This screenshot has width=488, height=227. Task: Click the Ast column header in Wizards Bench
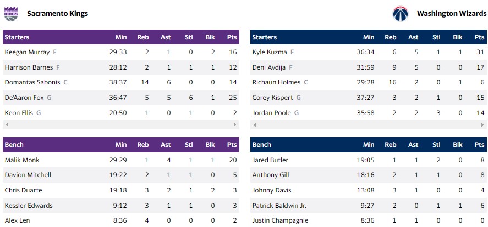coord(413,145)
